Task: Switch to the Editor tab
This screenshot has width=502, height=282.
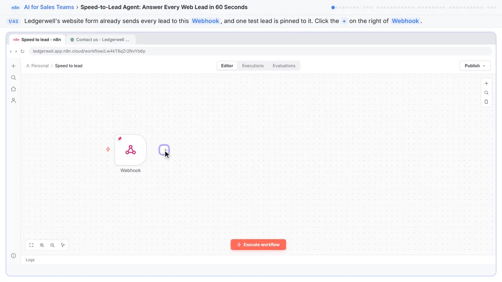Action: 227,66
